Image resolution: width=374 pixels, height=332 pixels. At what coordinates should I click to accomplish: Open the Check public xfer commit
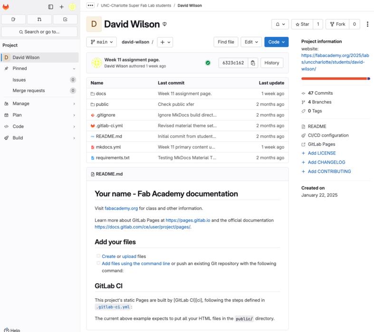coord(176,104)
